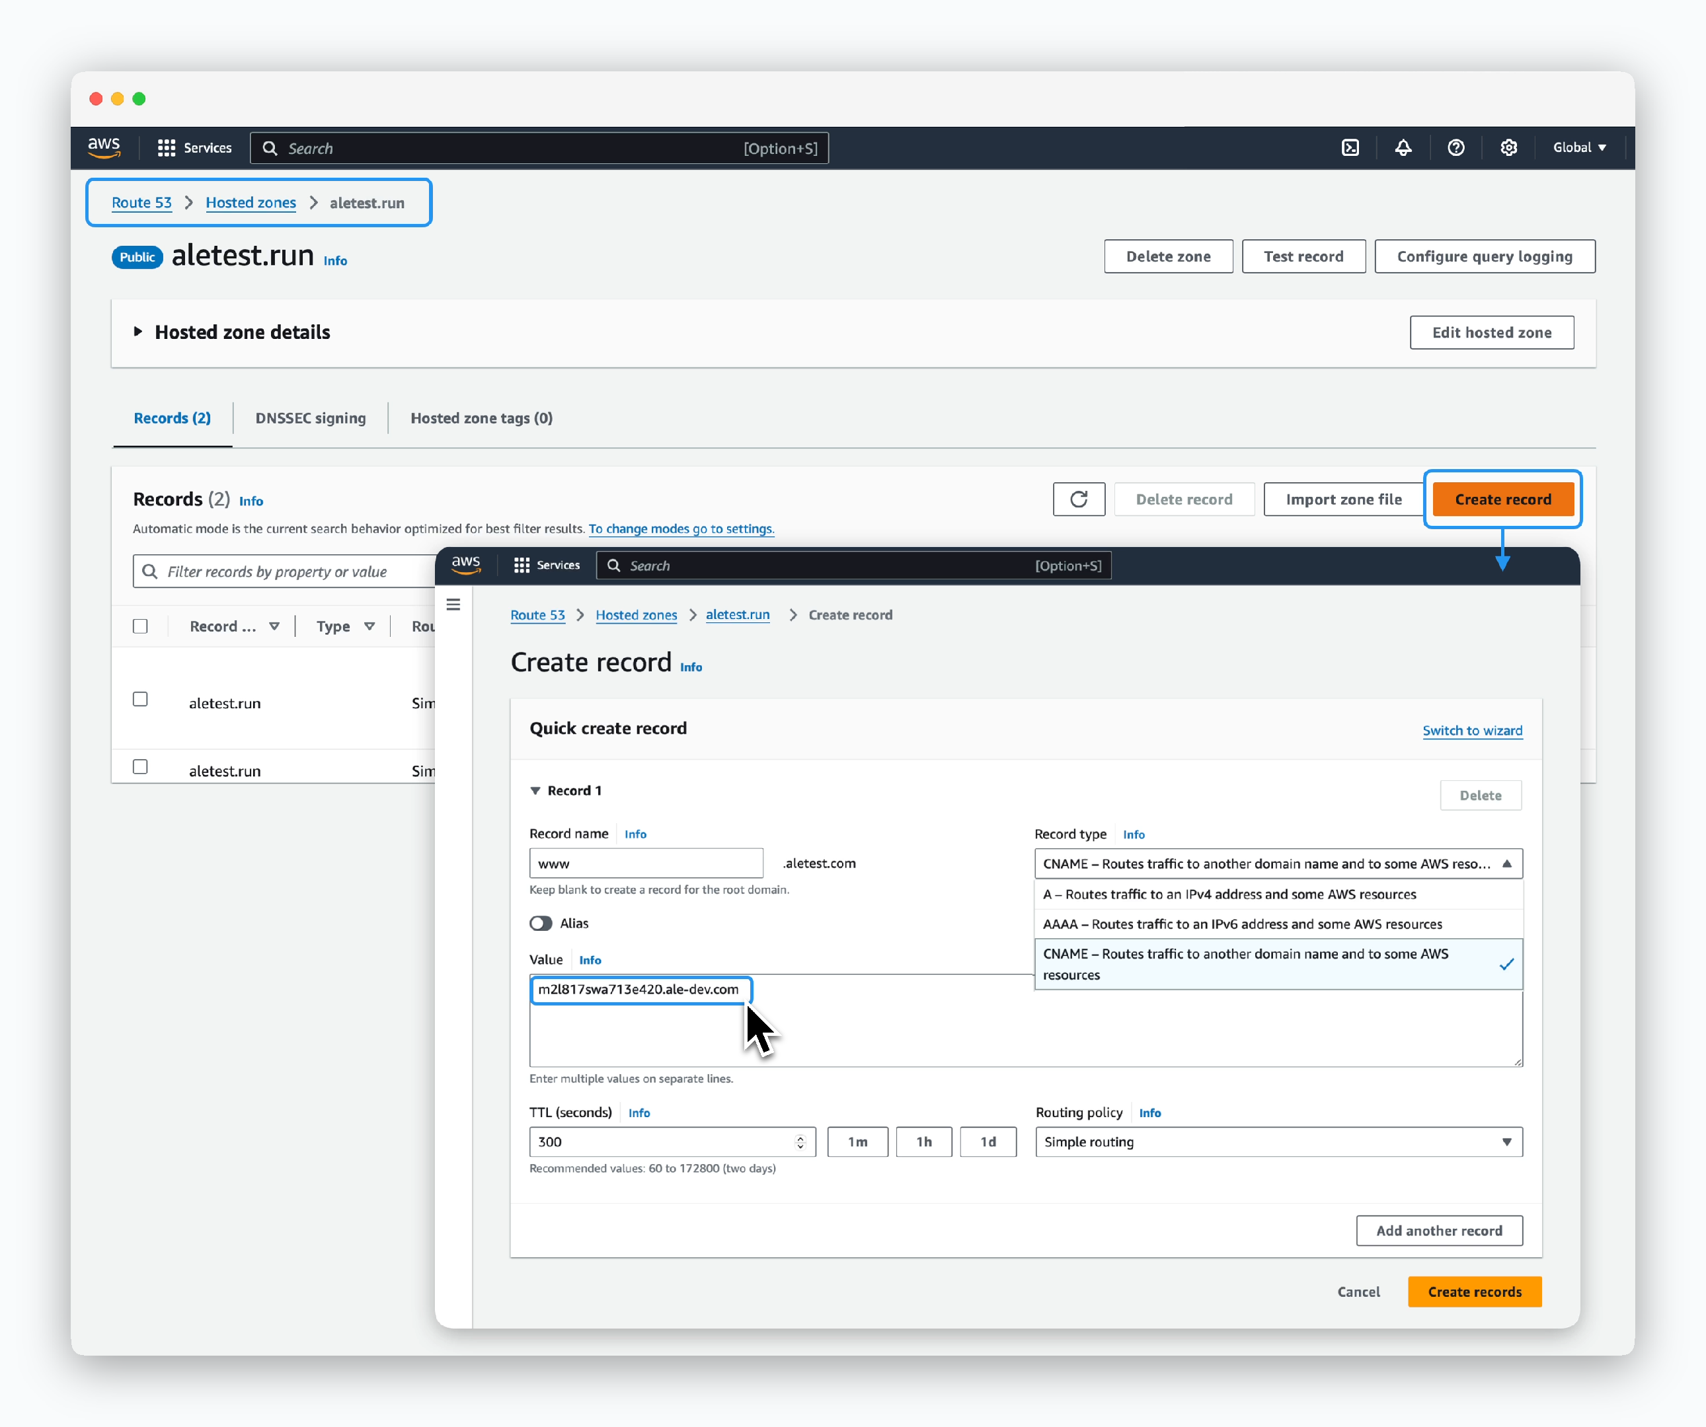Open Info link next to Routing policy

coord(1149,1113)
